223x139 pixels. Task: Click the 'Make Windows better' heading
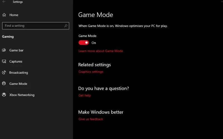[101, 112]
